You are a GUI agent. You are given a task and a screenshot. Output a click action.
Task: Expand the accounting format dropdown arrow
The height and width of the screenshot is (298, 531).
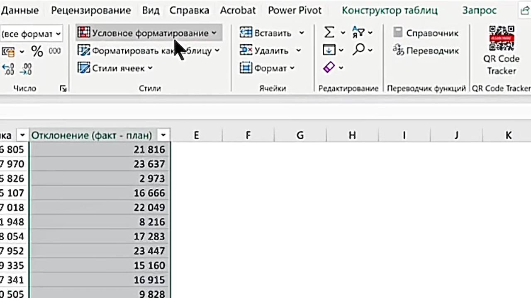[x=22, y=51]
